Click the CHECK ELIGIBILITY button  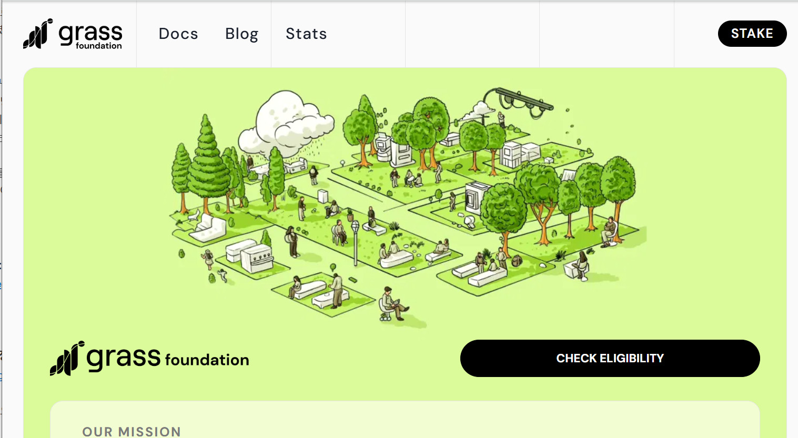[x=610, y=358]
